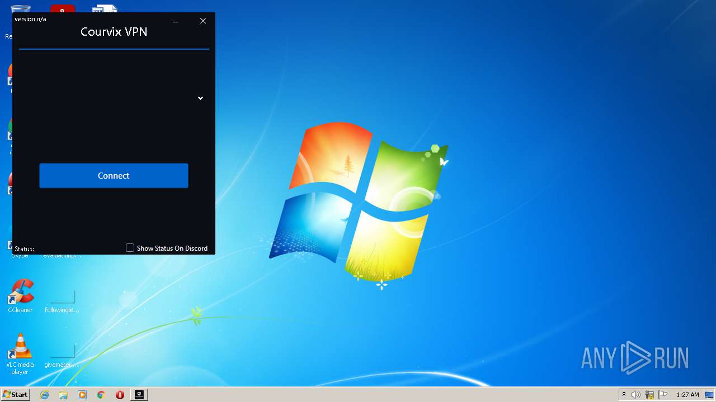The width and height of the screenshot is (716, 402).
Task: Open the Opera browser taskbar icon
Action: click(x=120, y=395)
